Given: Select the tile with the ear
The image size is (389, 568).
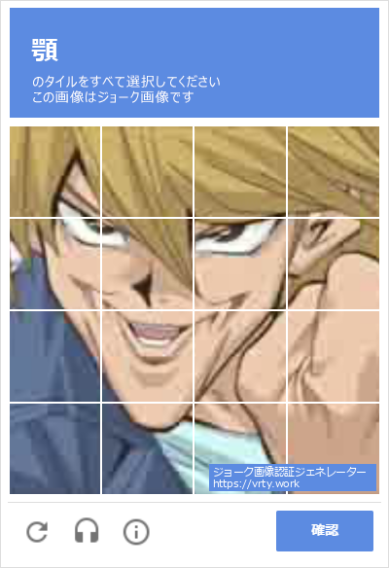Looking at the screenshot, I should (334, 265).
